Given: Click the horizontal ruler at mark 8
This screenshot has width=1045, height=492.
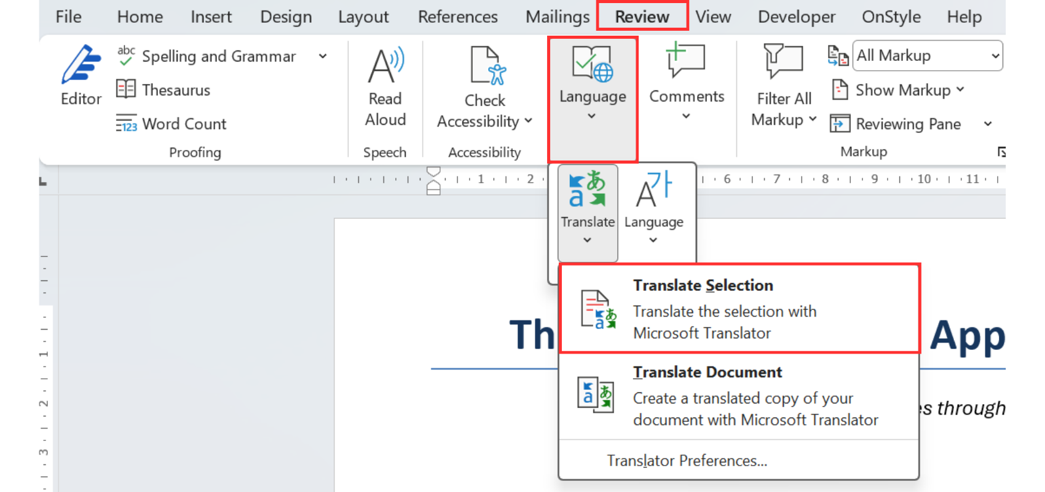Looking at the screenshot, I should click(825, 179).
